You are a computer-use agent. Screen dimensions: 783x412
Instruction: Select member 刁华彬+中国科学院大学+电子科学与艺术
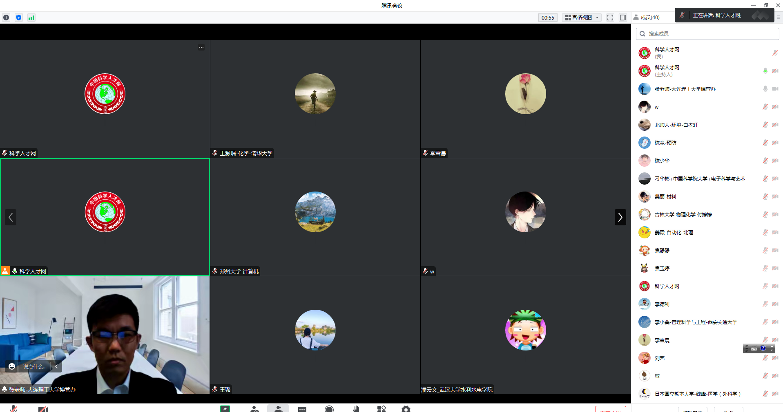pos(707,178)
